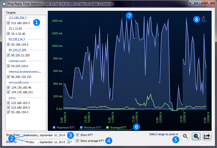
Task: Select the microsoft.com group header
Action: point(18,82)
